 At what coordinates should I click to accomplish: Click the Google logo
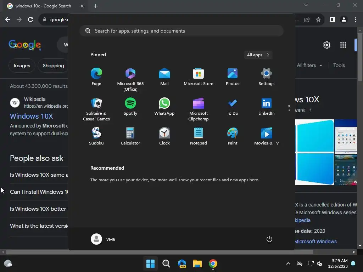pyautogui.click(x=25, y=45)
